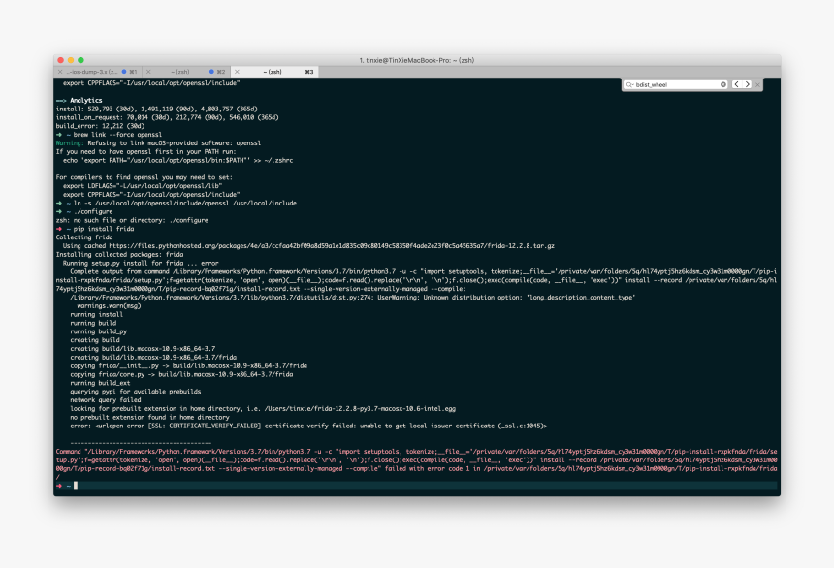Jump to next search match
Image resolution: width=834 pixels, height=568 pixels.
(x=747, y=84)
